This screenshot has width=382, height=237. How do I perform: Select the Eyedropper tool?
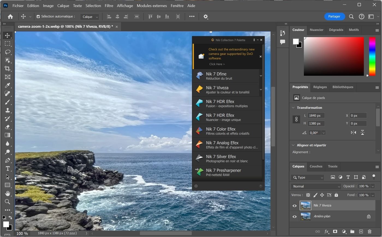[x=8, y=85]
